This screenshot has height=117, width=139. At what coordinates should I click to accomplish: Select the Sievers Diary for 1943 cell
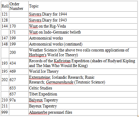tap(83, 20)
